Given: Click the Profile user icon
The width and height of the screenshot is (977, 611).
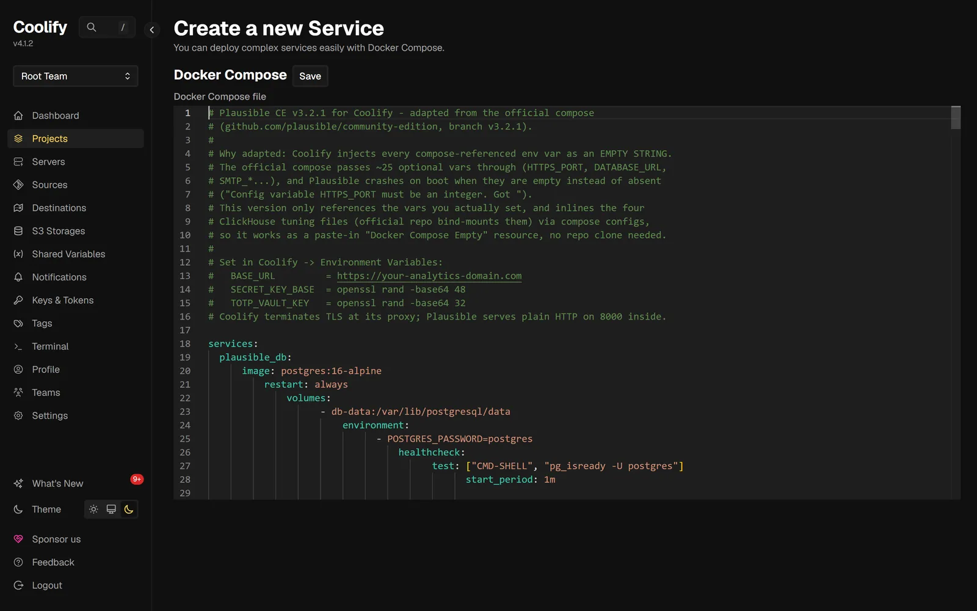Looking at the screenshot, I should coord(18,370).
